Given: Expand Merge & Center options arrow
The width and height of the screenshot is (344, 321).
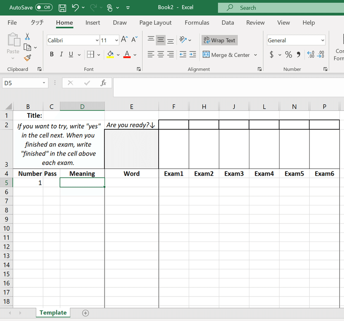Looking at the screenshot, I should (x=255, y=55).
